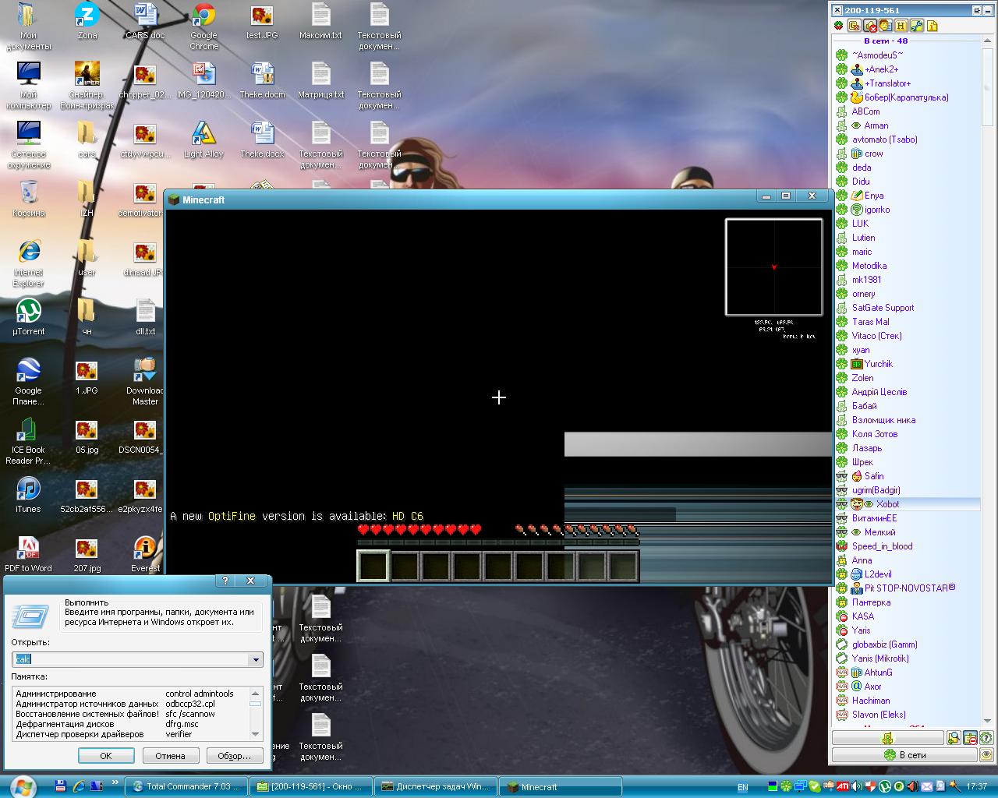
Task: Click OK in the Run dialog
Action: coord(106,756)
